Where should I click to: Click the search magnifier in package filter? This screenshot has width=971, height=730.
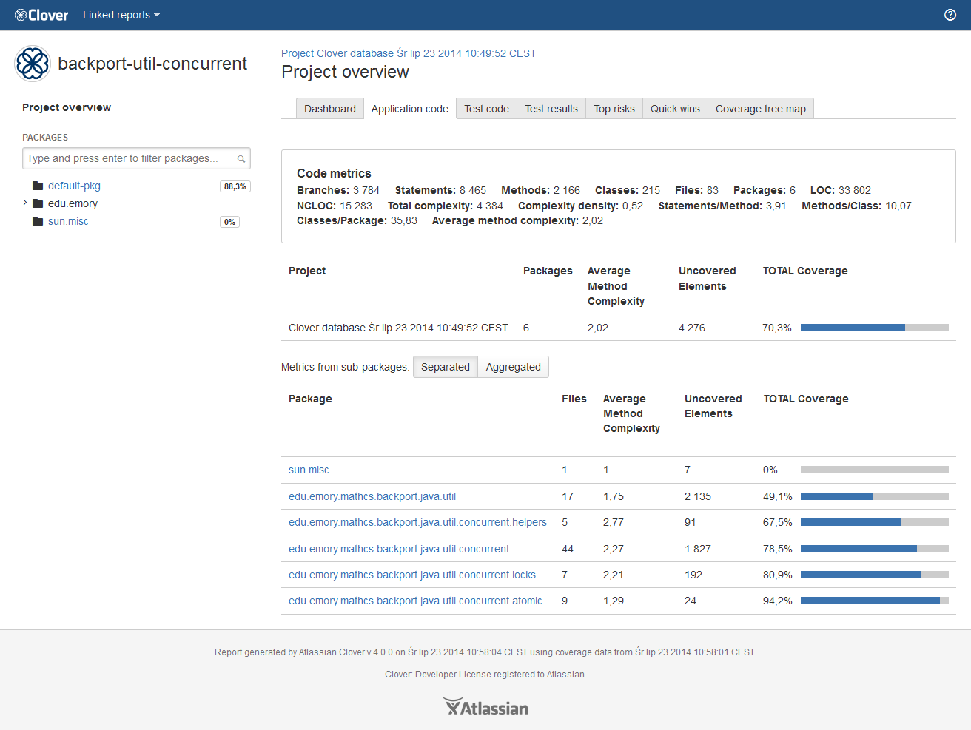241,159
